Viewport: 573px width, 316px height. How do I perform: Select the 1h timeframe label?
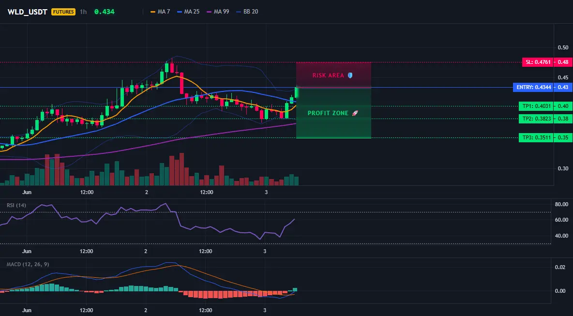(x=83, y=12)
